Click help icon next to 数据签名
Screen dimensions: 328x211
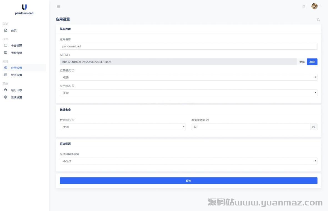tap(73, 120)
